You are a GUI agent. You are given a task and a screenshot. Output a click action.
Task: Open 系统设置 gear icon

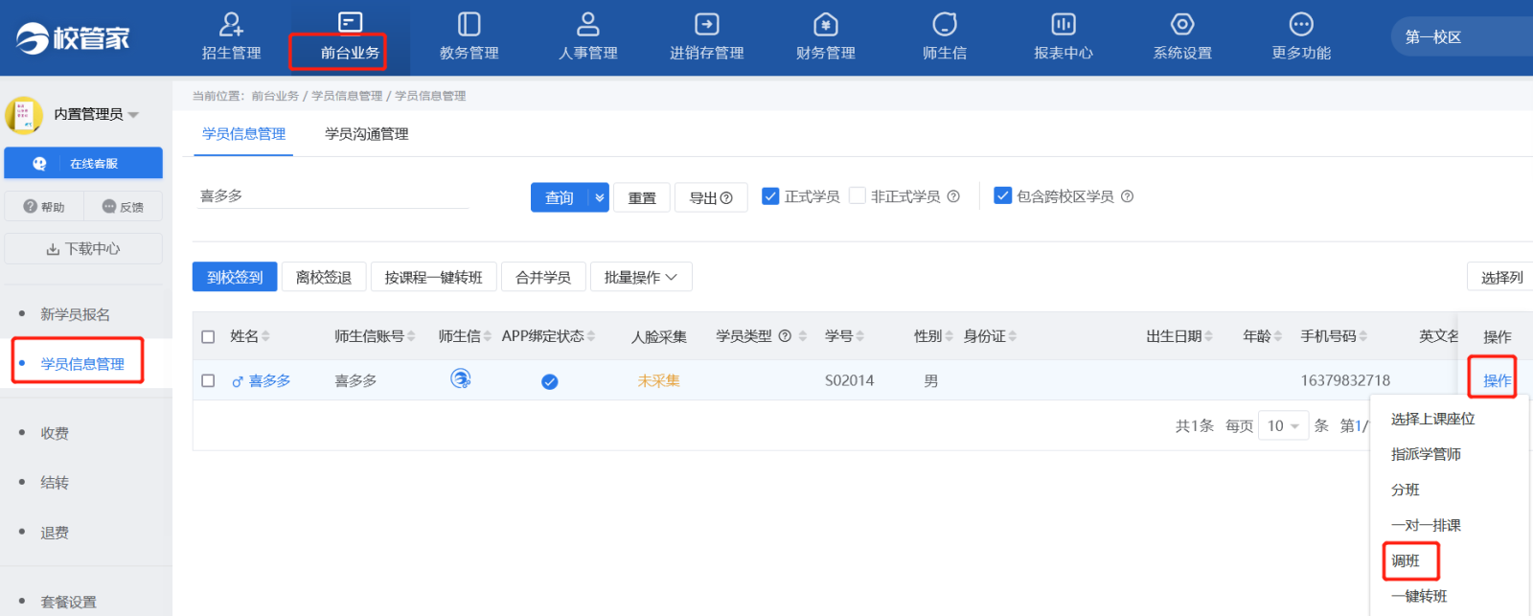pos(1182,24)
